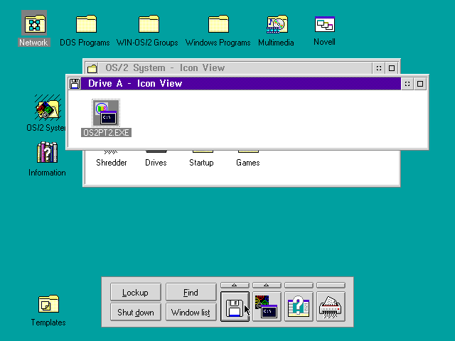Select Shredder in the OS/2 System window
This screenshot has height=341, width=455.
(112, 163)
